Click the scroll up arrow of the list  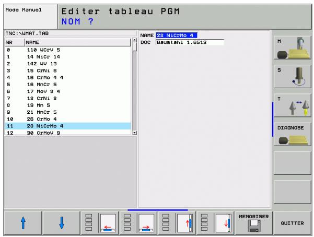click(x=135, y=40)
